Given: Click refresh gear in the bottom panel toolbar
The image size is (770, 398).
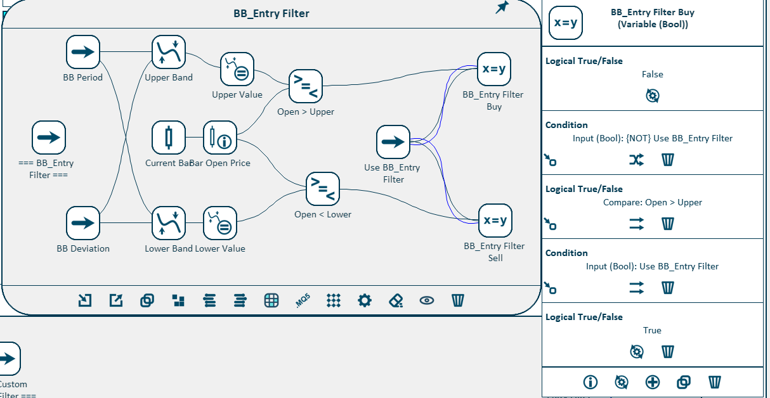Looking at the screenshot, I should (622, 382).
